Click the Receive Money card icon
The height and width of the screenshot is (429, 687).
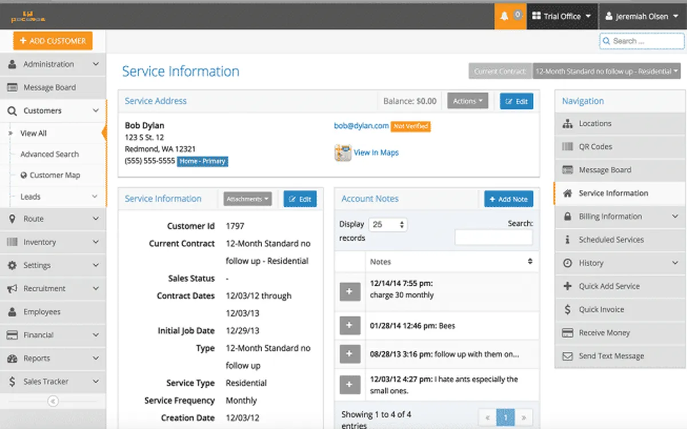[x=567, y=333]
